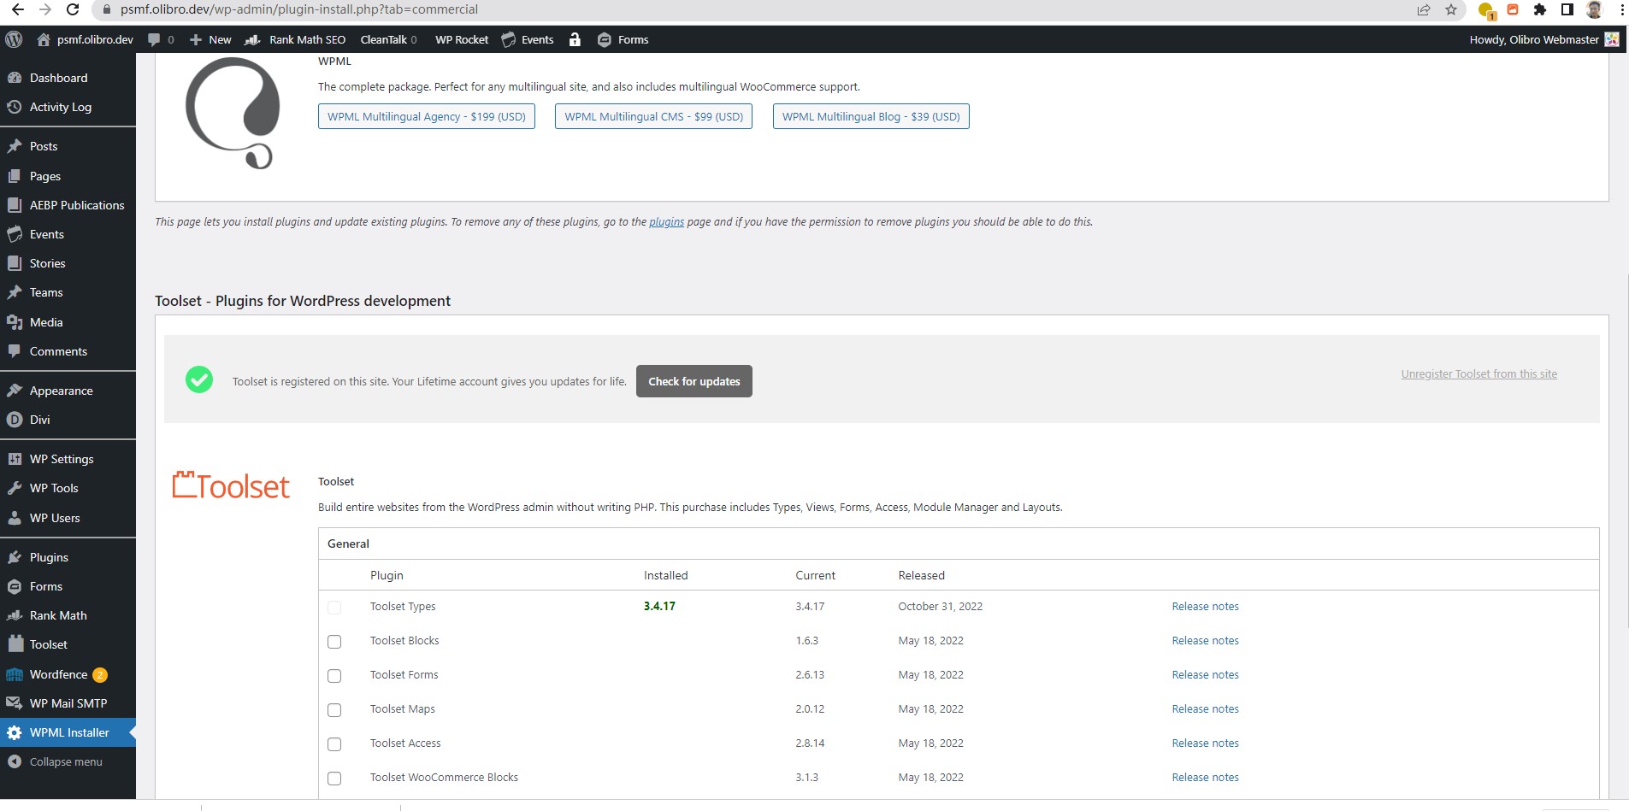Click the WP Tools wrench icon
The width and height of the screenshot is (1629, 811).
(15, 488)
